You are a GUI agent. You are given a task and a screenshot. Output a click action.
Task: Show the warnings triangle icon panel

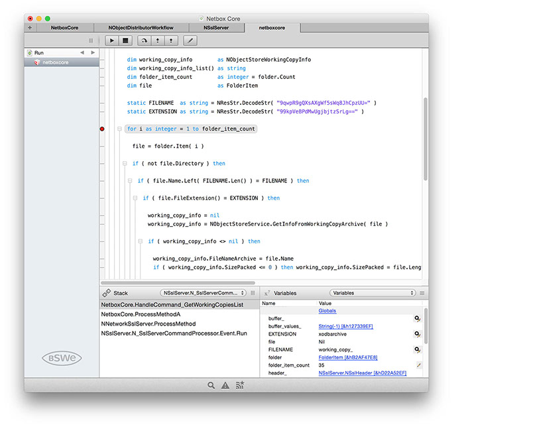pyautogui.click(x=225, y=385)
